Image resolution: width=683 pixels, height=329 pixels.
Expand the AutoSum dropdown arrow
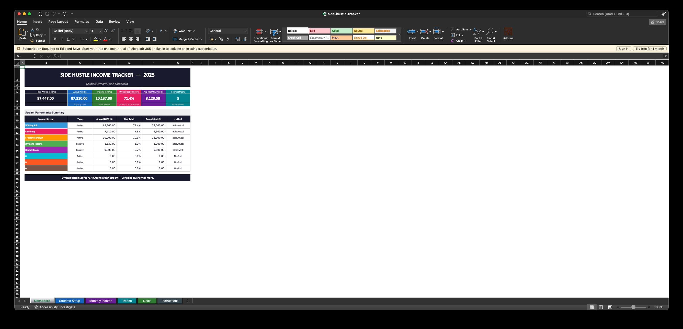pyautogui.click(x=470, y=29)
